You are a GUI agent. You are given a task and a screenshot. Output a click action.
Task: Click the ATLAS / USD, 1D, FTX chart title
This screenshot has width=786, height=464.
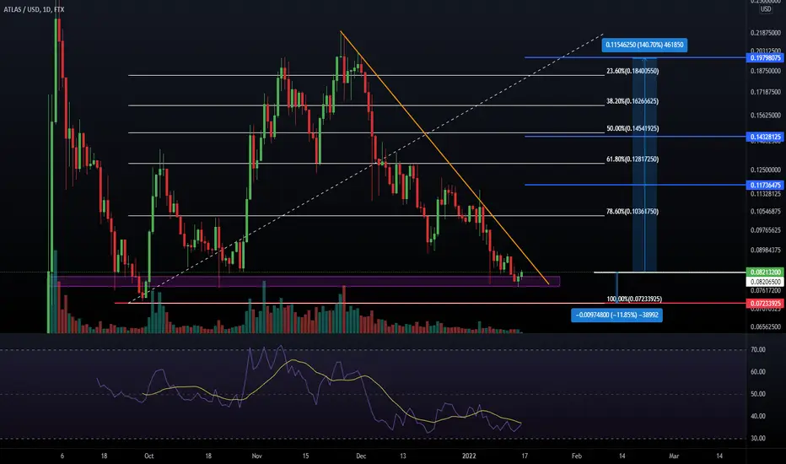34,9
